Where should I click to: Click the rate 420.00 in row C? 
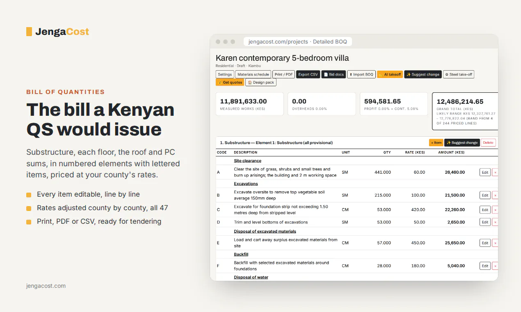(418, 210)
